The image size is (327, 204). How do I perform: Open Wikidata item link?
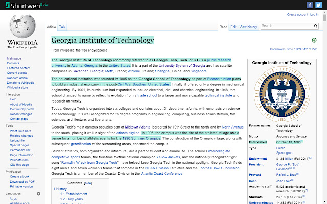pyautogui.click(x=19, y=160)
